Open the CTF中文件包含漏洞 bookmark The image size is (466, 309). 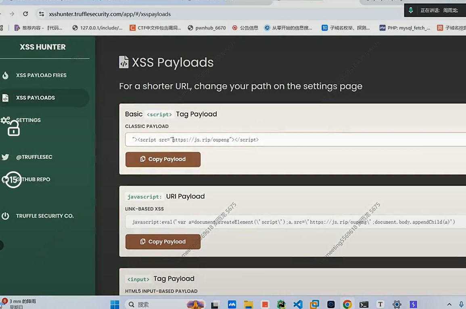(155, 28)
